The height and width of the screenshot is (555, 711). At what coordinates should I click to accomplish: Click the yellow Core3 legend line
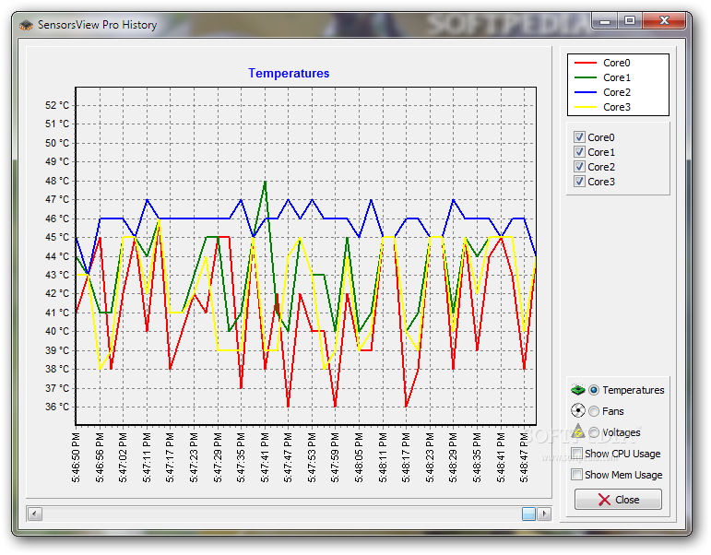[586, 107]
